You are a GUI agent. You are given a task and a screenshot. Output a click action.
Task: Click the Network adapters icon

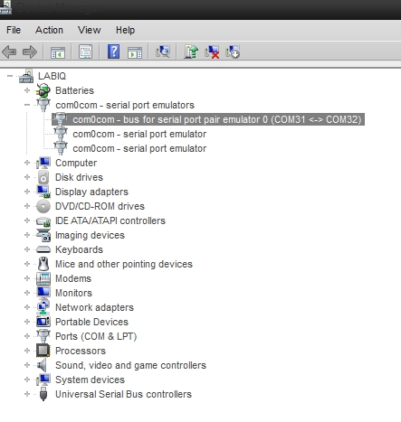43,307
